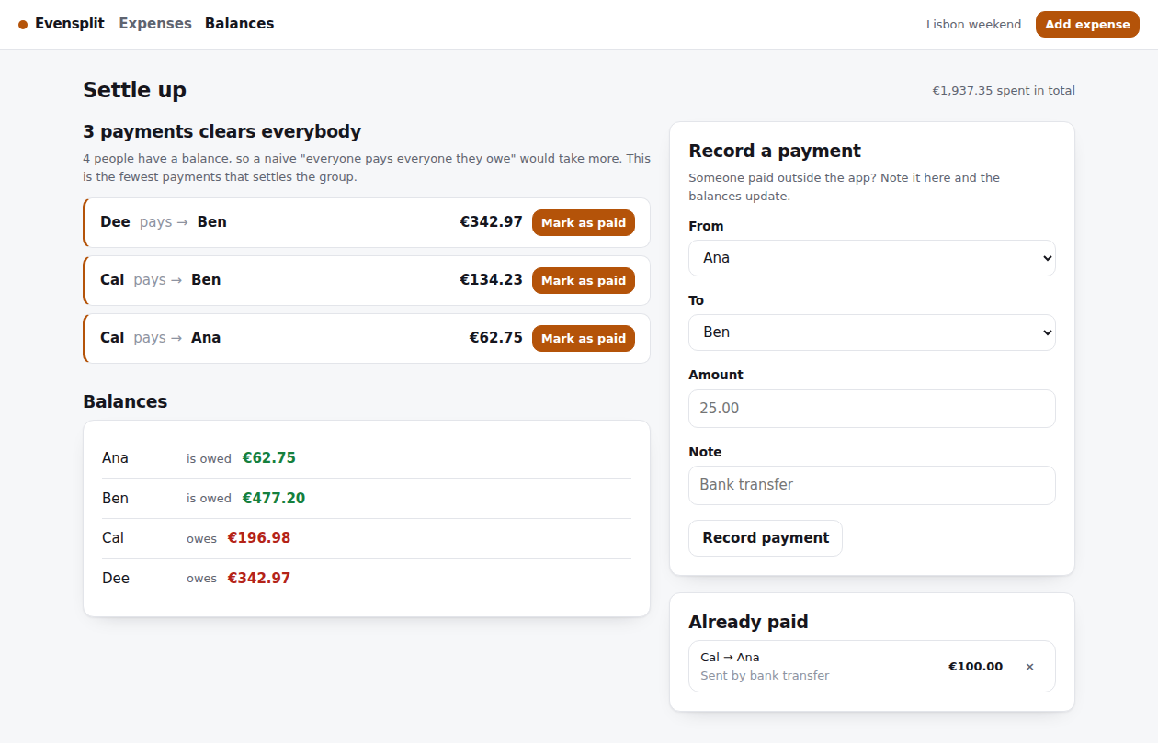Image resolution: width=1158 pixels, height=743 pixels.
Task: Click the Settle up heading
Action: tap(134, 90)
